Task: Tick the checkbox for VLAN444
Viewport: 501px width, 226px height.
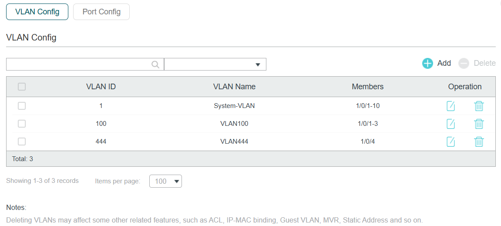Action: click(22, 142)
